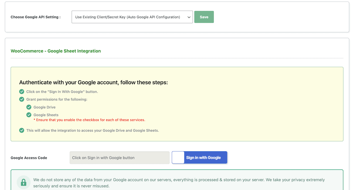This screenshot has width=352, height=190.
Task: Click checkmark beside 'Grant permissions for the following'
Action: tap(22, 99)
